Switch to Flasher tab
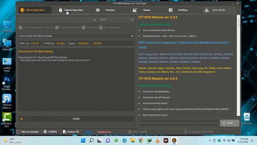 147,10
